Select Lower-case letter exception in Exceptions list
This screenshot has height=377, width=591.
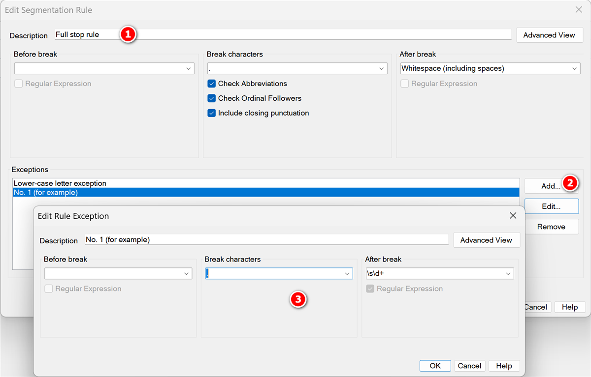pyautogui.click(x=266, y=183)
